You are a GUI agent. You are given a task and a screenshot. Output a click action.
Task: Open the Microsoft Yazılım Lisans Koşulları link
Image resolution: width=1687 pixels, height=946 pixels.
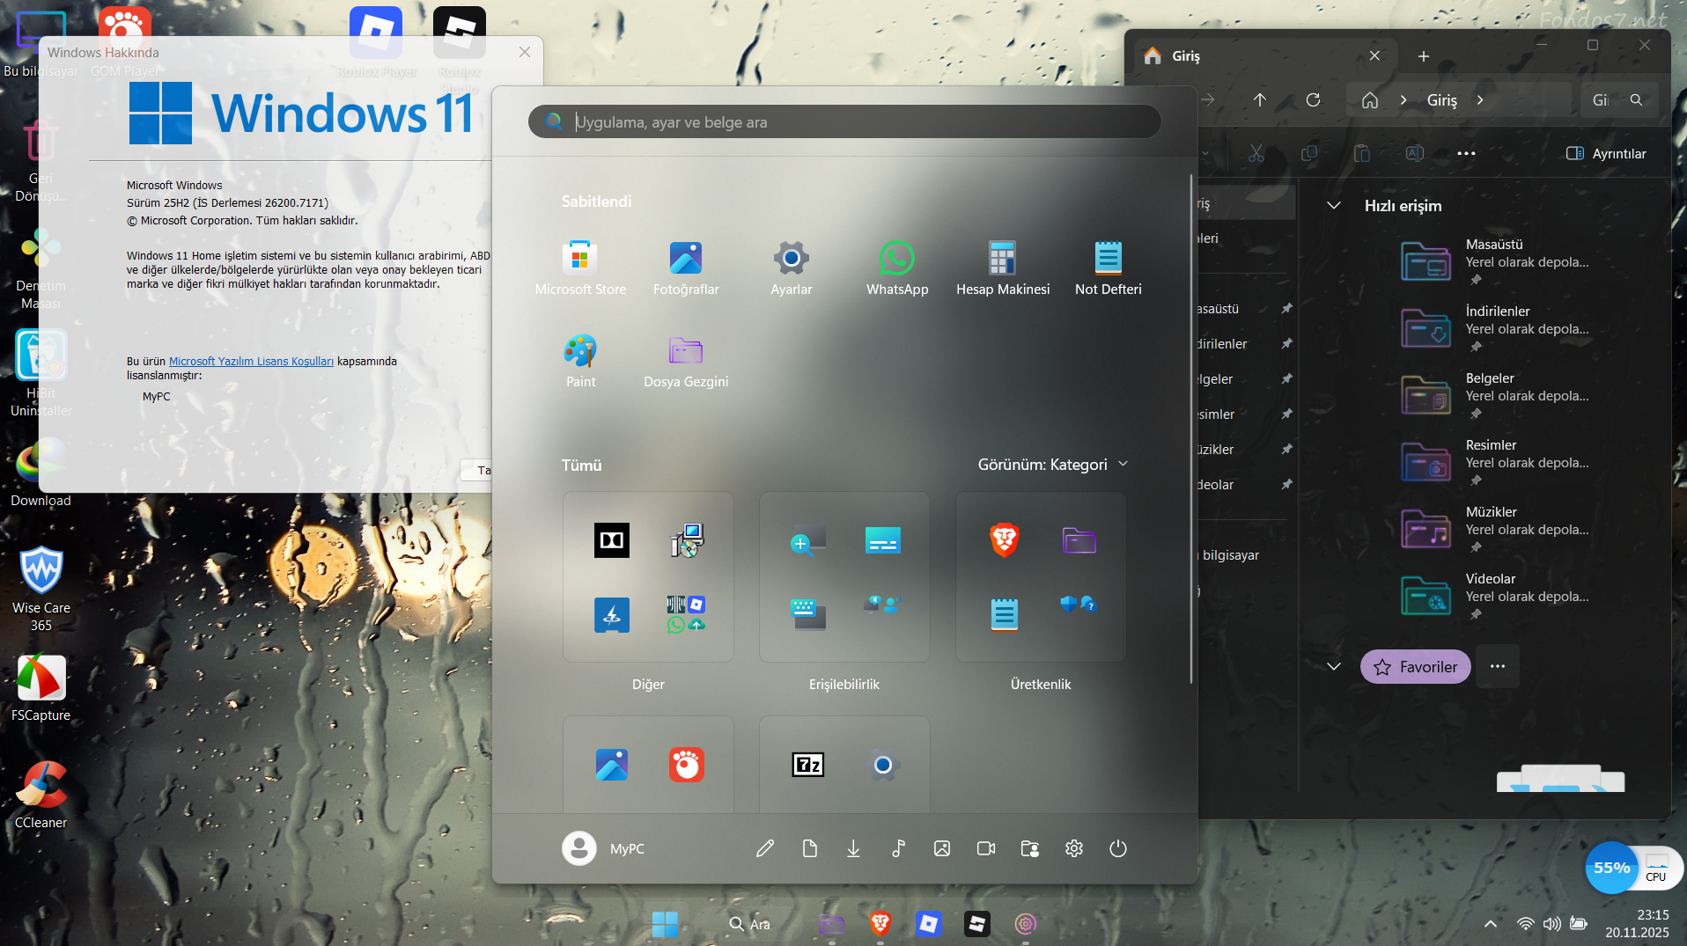pyautogui.click(x=251, y=362)
